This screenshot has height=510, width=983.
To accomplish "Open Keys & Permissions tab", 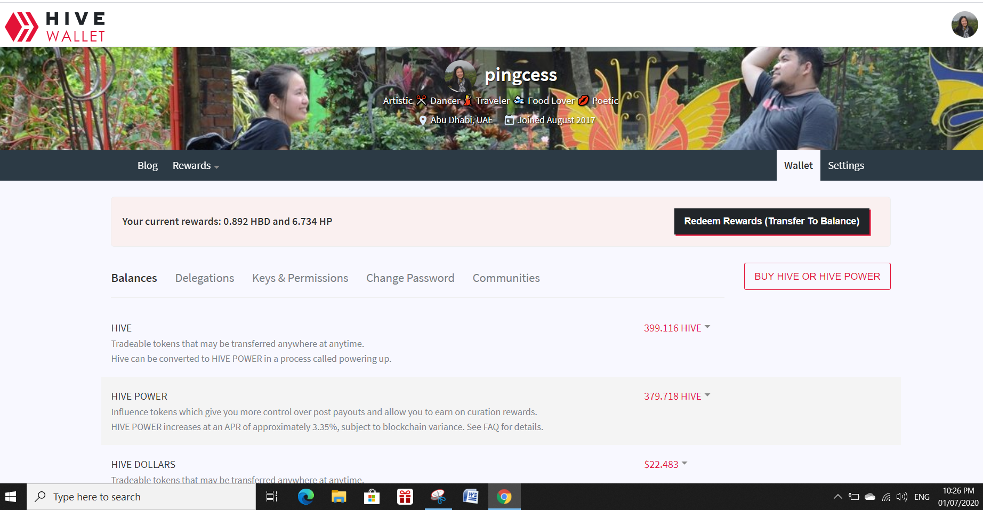I will [300, 278].
